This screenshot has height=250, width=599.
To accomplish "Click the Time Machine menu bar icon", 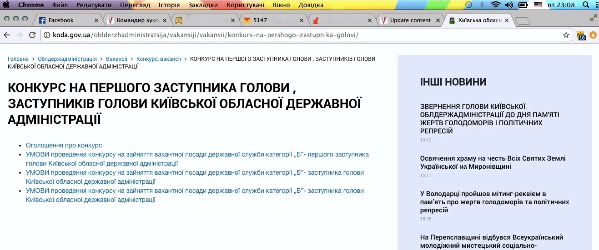I will click(468, 5).
